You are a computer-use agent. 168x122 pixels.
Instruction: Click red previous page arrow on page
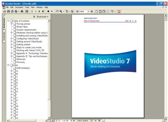coord(130,21)
